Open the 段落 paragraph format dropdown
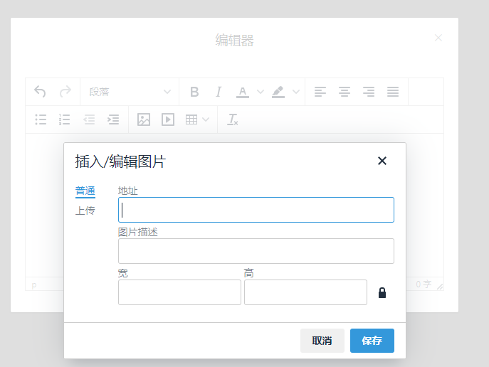This screenshot has width=489, height=367. [130, 92]
